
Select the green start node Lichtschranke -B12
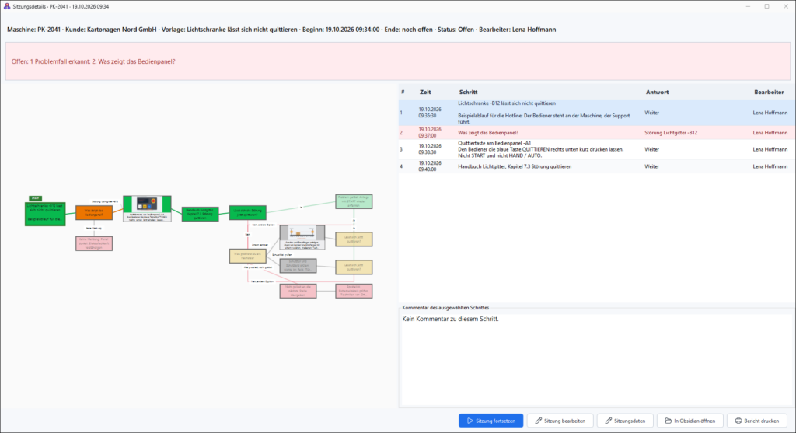(x=45, y=214)
